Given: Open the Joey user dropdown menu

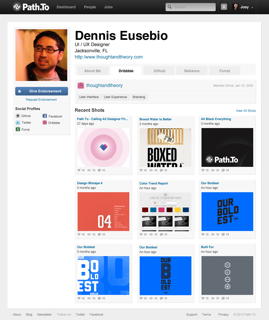Looking at the screenshot, I should pyautogui.click(x=243, y=7).
